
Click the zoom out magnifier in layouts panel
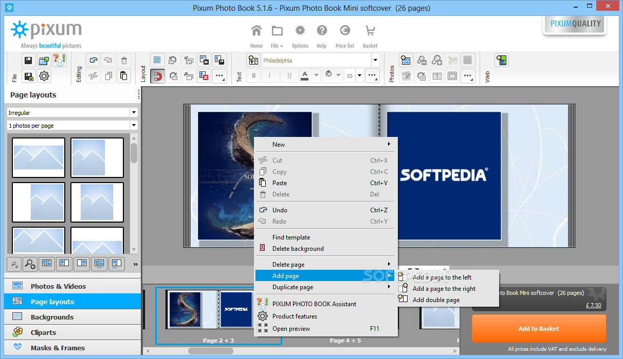coord(14,264)
